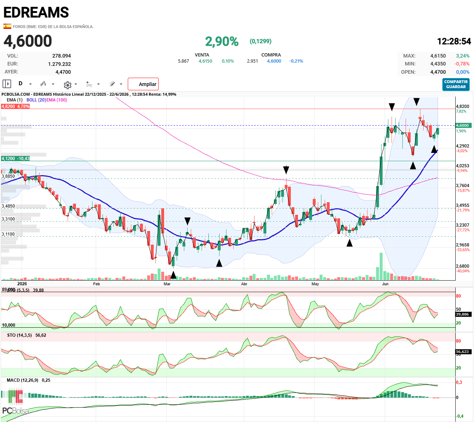This screenshot has height=422, width=474.
Task: Open the FOROS (BME: EDR) link
Action: 53,27
